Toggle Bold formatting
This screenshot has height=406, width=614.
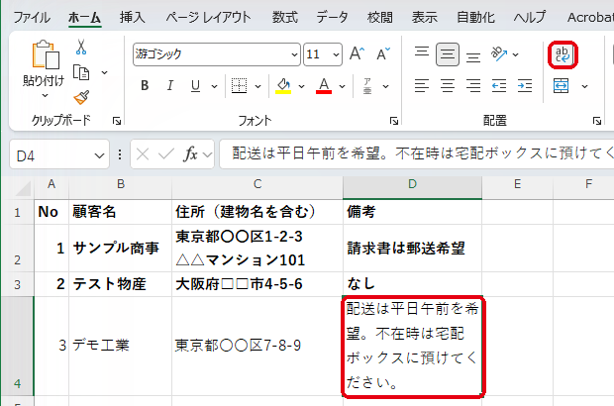(x=145, y=86)
